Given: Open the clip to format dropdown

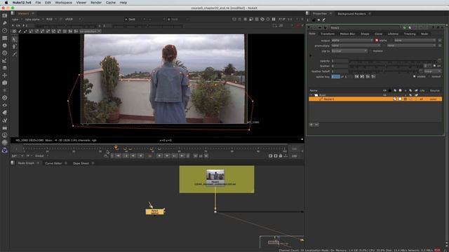Looking at the screenshot, I should [349, 51].
